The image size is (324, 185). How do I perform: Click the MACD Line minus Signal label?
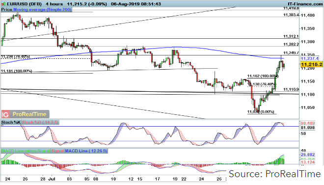click(26, 151)
